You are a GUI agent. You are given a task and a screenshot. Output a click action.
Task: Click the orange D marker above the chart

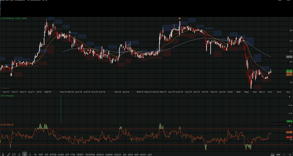click(x=180, y=18)
